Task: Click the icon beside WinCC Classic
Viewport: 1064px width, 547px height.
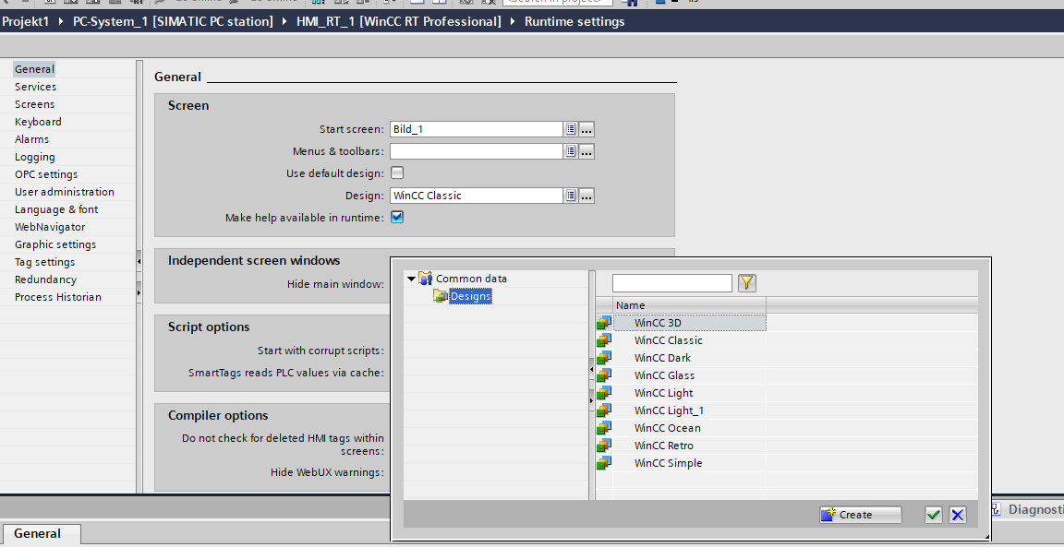Action: point(604,341)
